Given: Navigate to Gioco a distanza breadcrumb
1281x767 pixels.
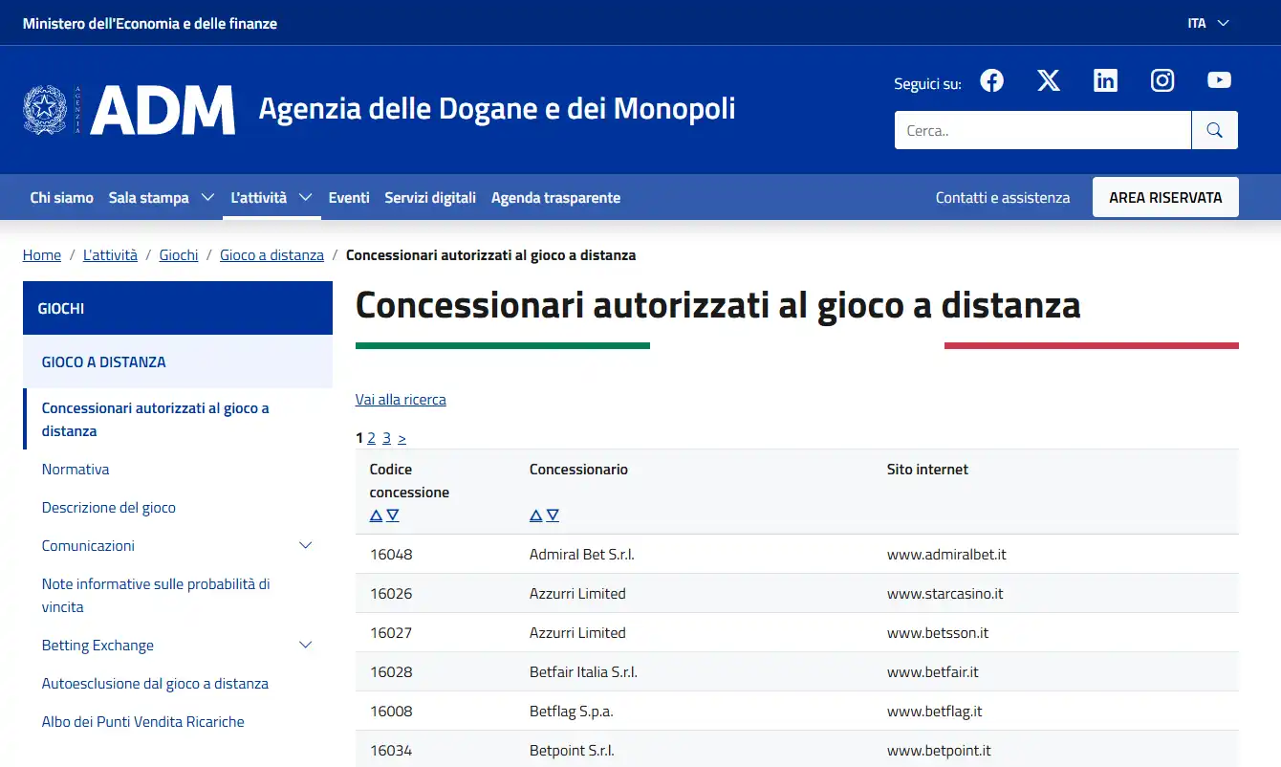Looking at the screenshot, I should click(271, 255).
